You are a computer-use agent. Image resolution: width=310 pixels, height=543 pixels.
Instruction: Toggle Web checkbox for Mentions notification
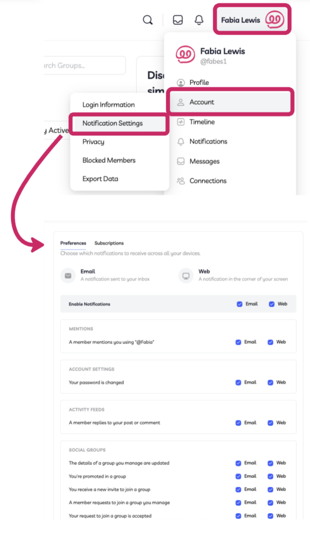[270, 342]
